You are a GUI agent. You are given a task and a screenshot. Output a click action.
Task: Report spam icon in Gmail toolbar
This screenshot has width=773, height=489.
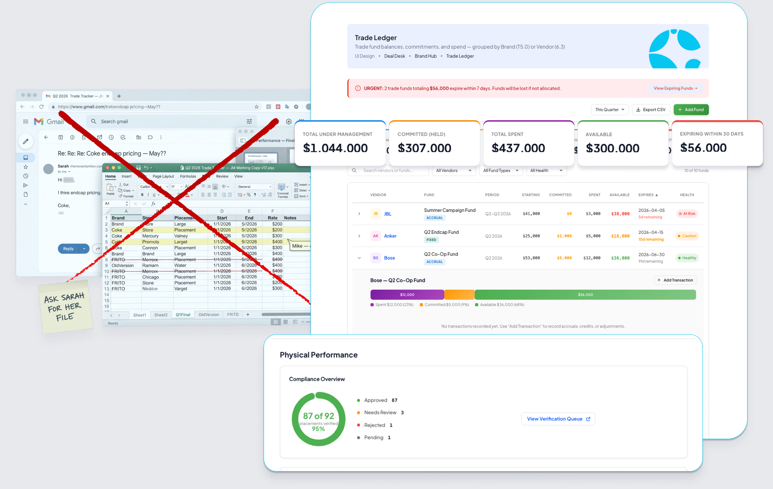72,137
